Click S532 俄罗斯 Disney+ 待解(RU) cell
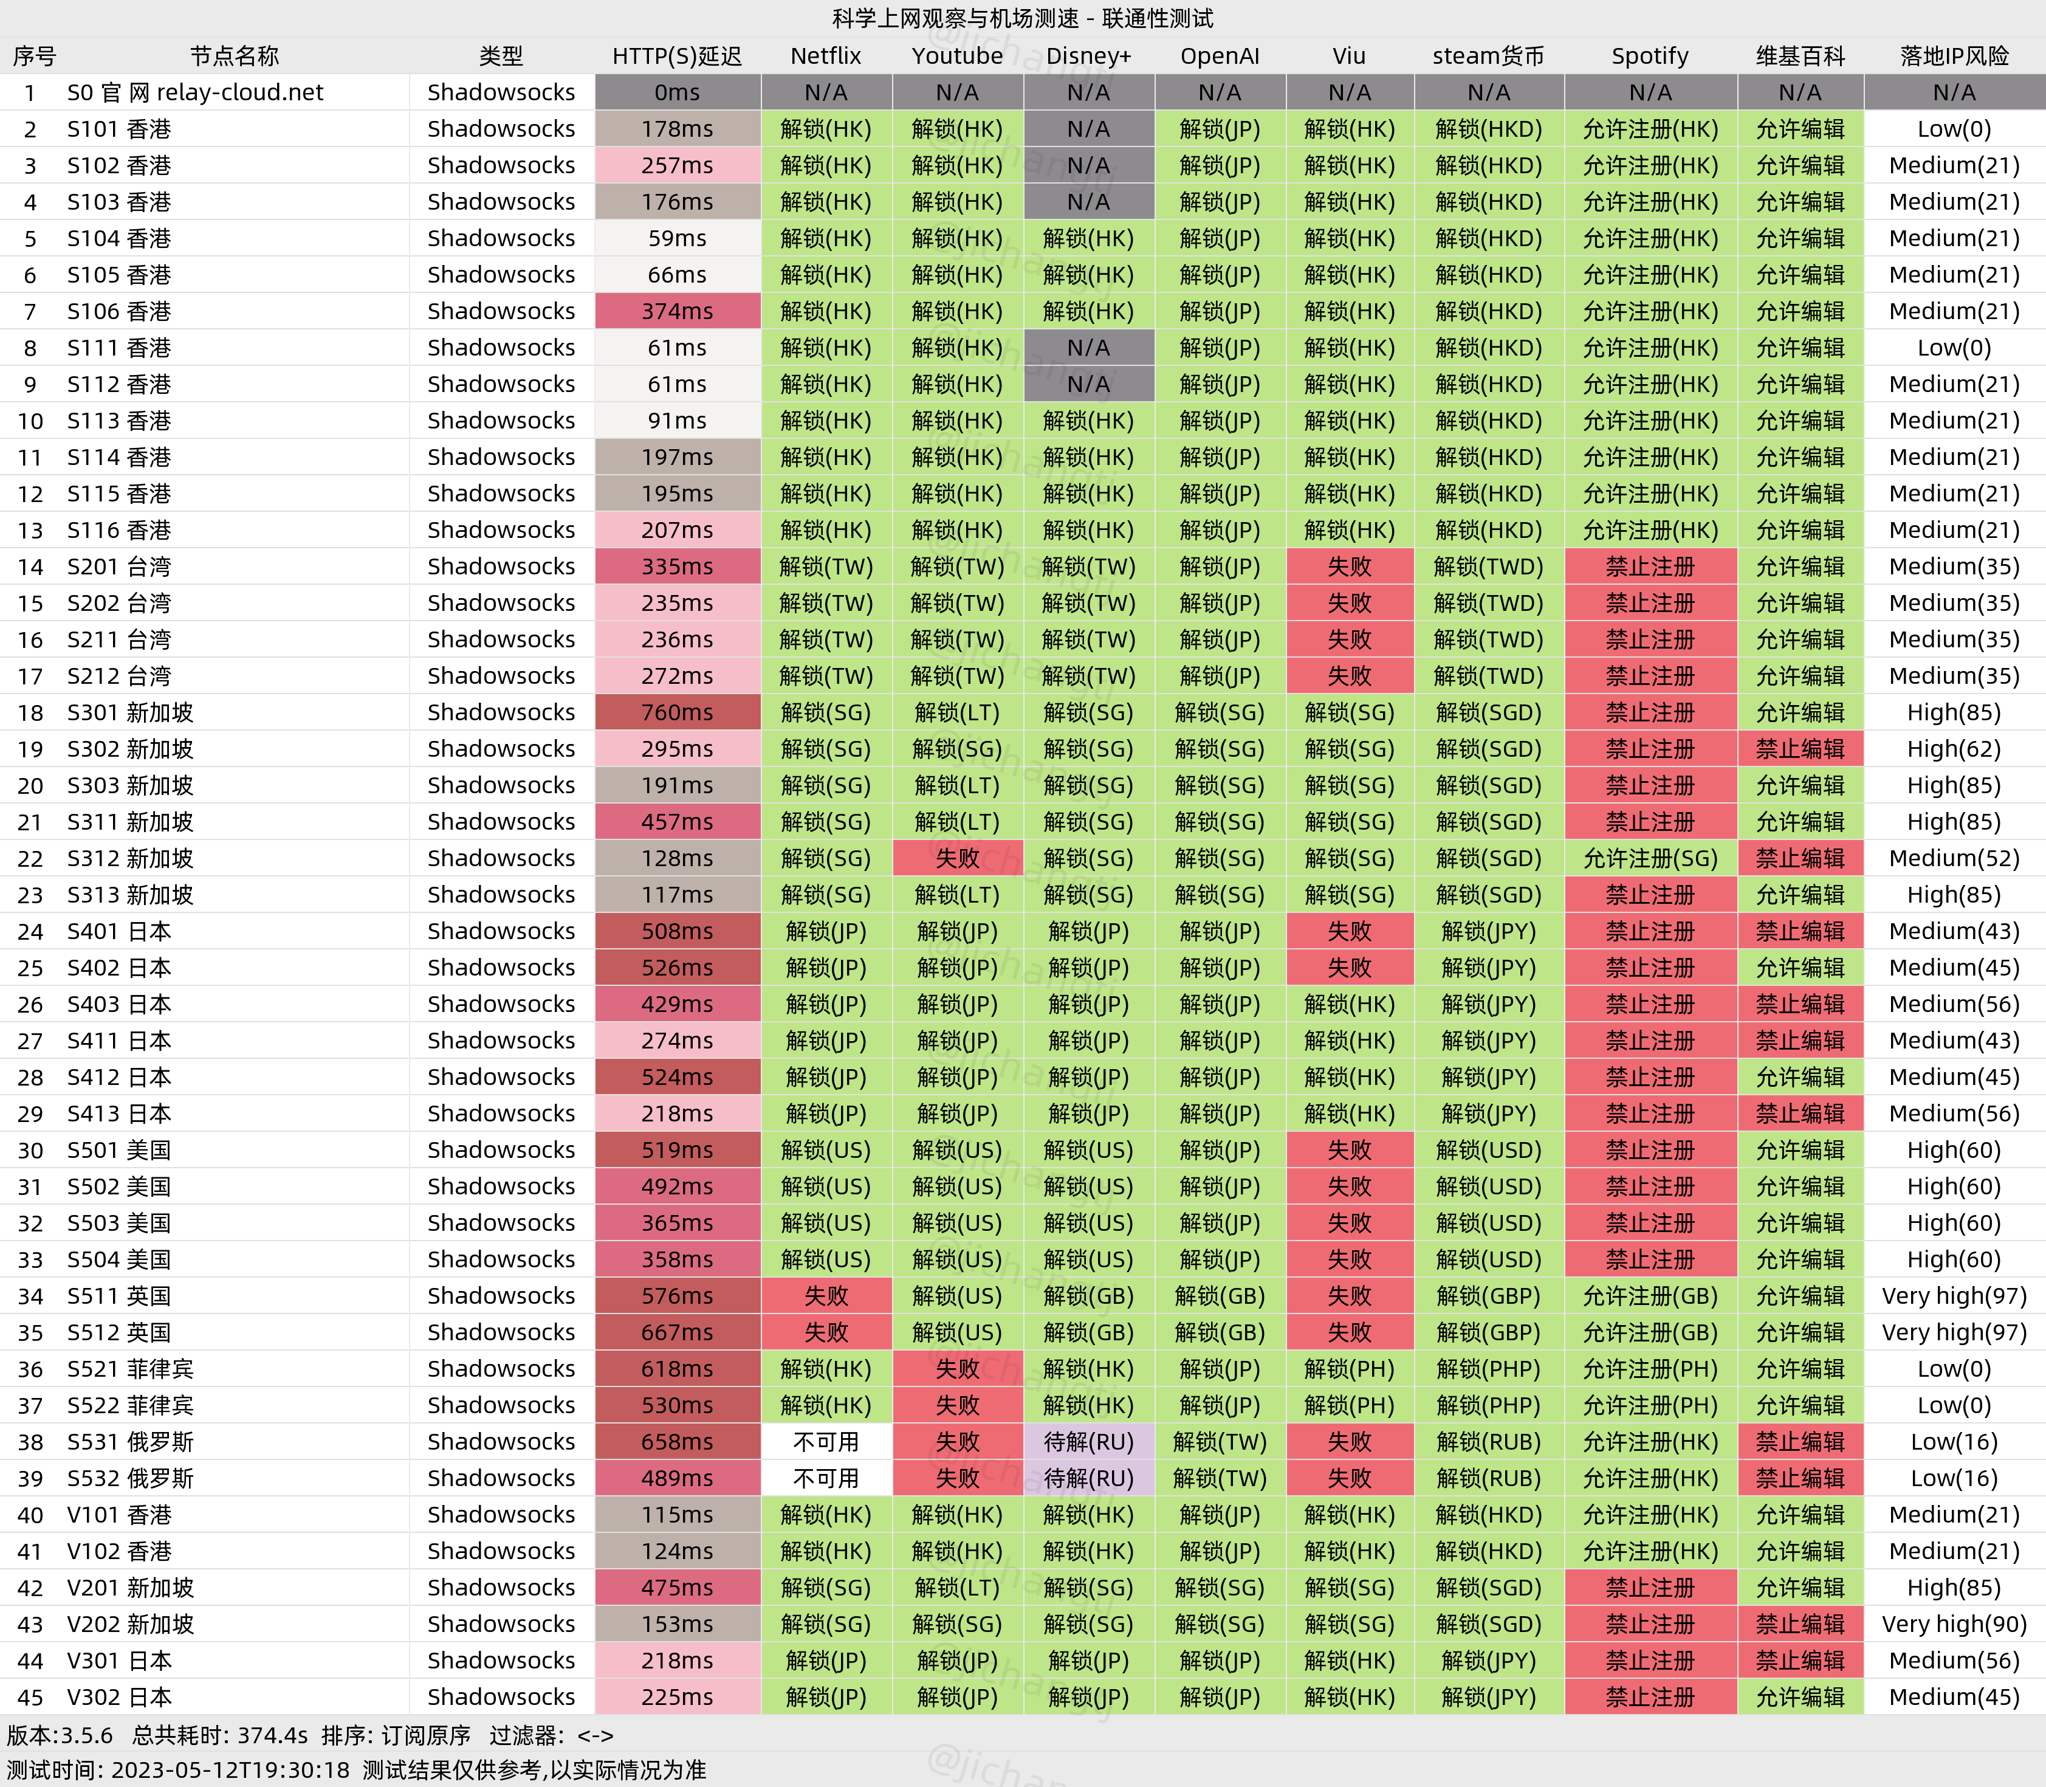Screen dimensions: 2046x1787 pos(1089,1478)
